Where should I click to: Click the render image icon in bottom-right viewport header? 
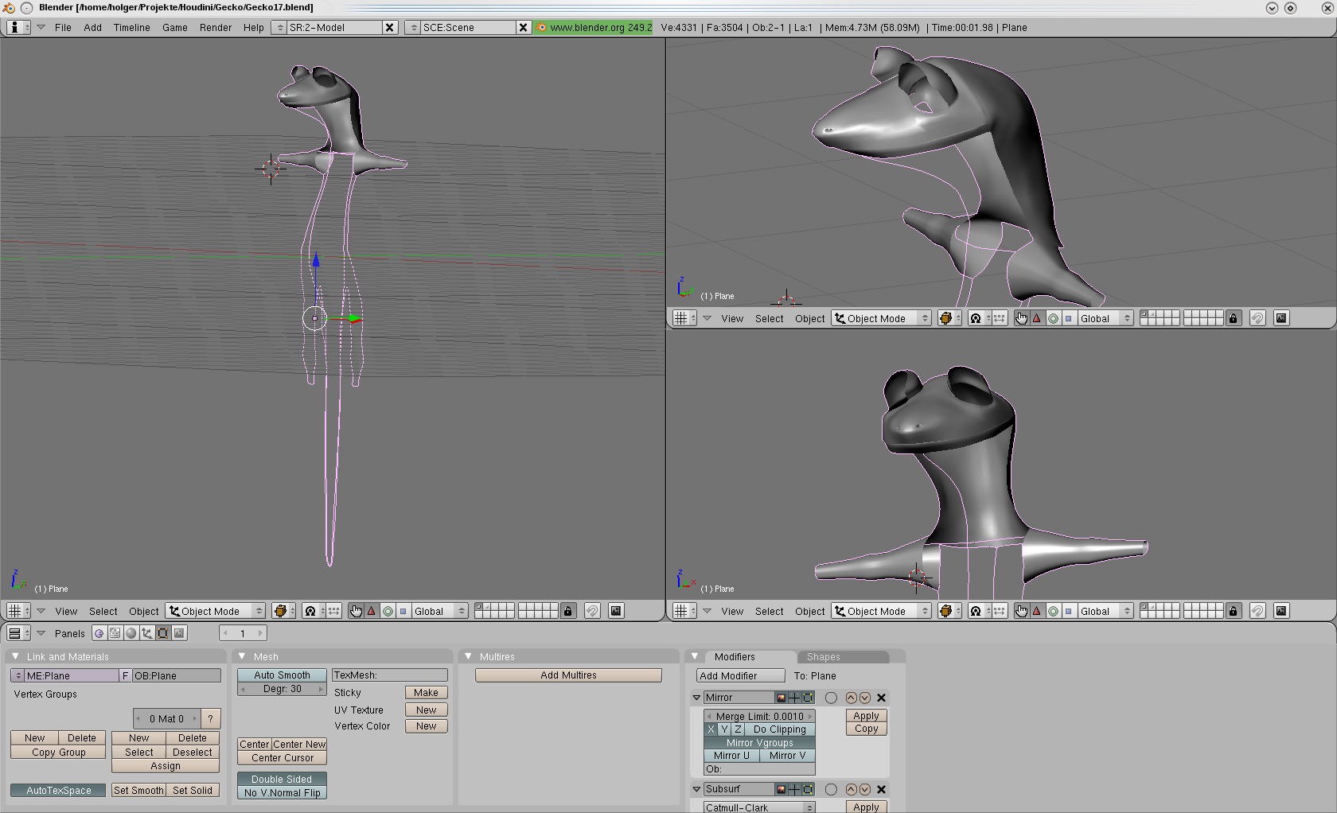point(1281,611)
